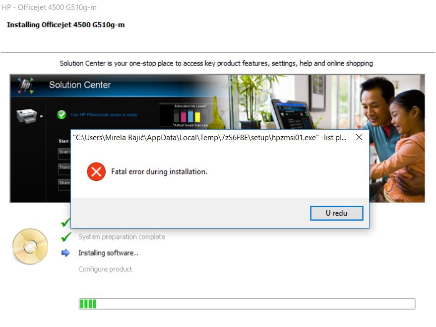Screen dimensions: 436x327
Task: Click the 'Installing Officejet 4500 G510g-m' heading
Action: 66,25
